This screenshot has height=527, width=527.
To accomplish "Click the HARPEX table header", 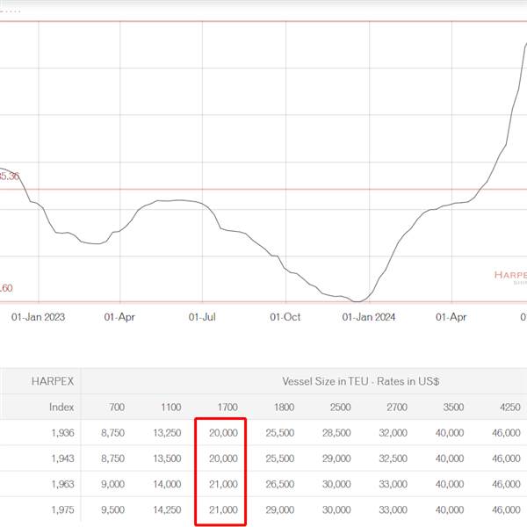I will [x=53, y=381].
